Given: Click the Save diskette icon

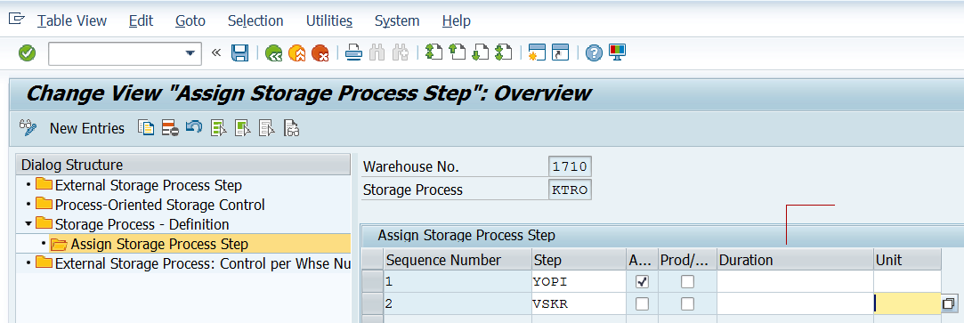Looking at the screenshot, I should (x=239, y=52).
